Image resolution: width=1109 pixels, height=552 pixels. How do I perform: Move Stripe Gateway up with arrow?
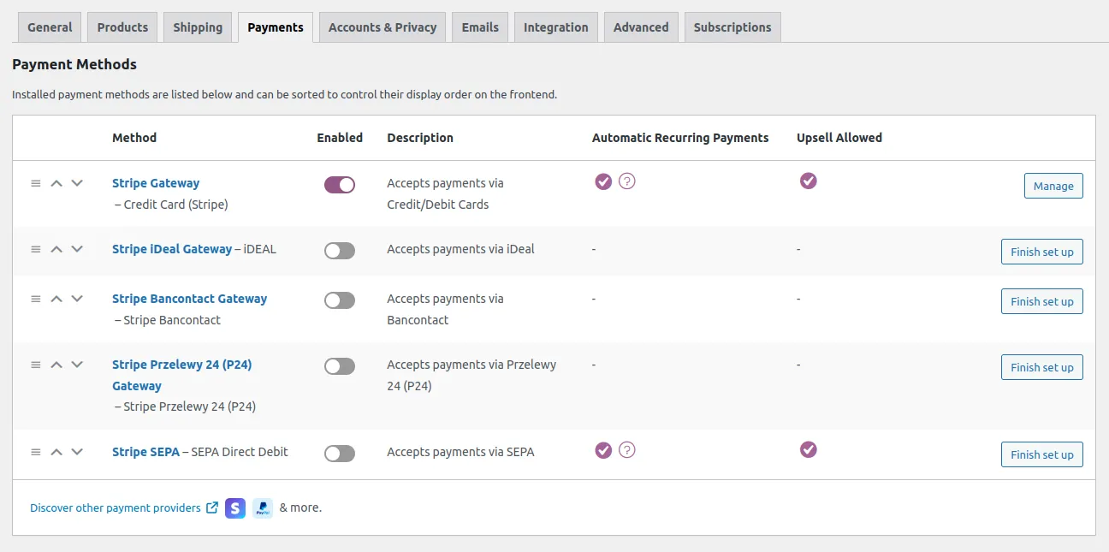point(56,183)
